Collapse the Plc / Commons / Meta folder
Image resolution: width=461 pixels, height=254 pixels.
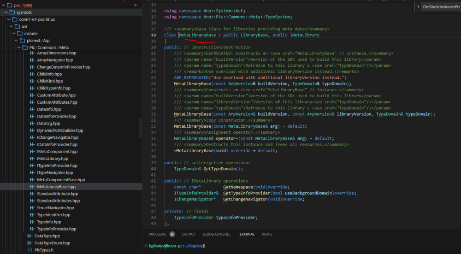(x=19, y=47)
